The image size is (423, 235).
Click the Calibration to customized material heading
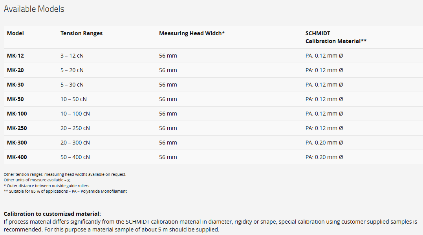52,214
